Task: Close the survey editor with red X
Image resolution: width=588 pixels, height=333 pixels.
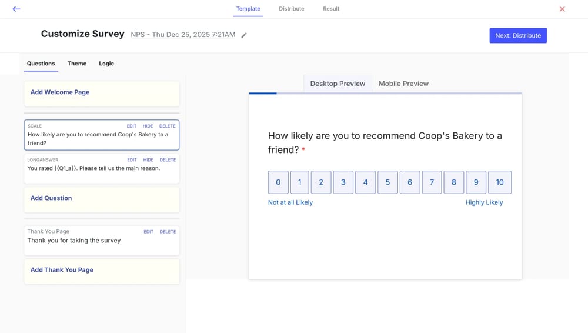Action: pyautogui.click(x=562, y=9)
